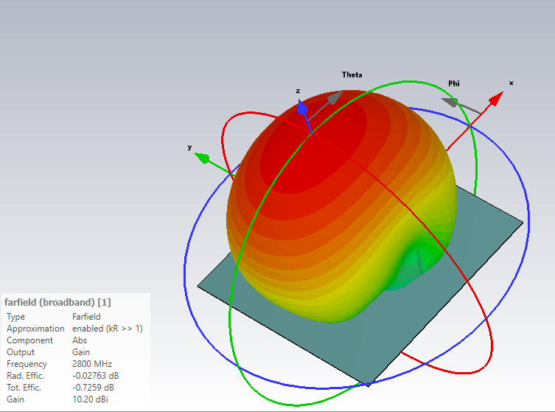The height and width of the screenshot is (412, 555).
Task: Click the z axis label
Action: pyautogui.click(x=298, y=91)
